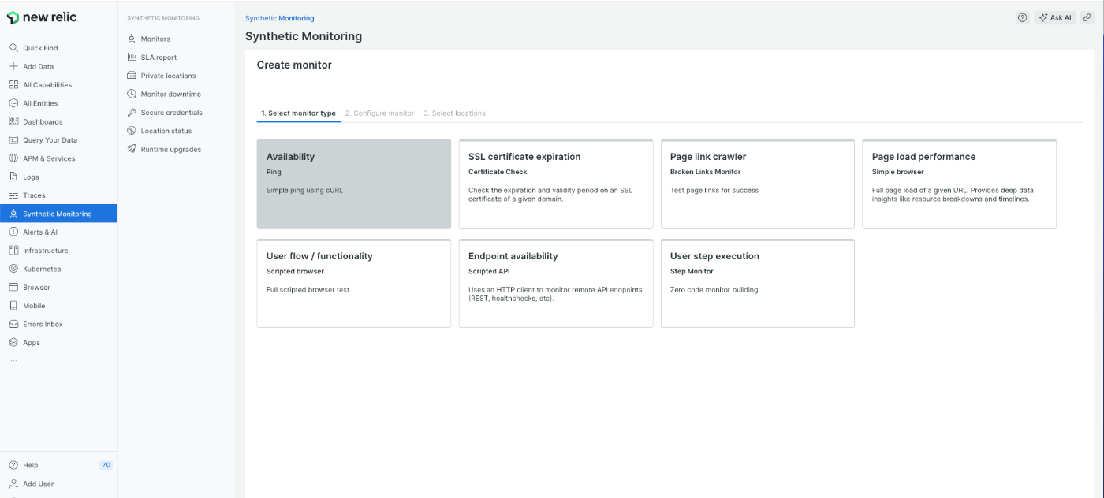This screenshot has height=498, width=1104.
Task: Choose SSL certificate expiration monitor card
Action: pyautogui.click(x=556, y=184)
